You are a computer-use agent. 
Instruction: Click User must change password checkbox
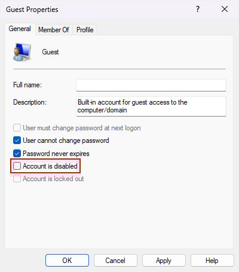point(17,128)
